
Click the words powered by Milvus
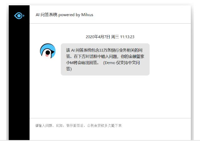76,15
